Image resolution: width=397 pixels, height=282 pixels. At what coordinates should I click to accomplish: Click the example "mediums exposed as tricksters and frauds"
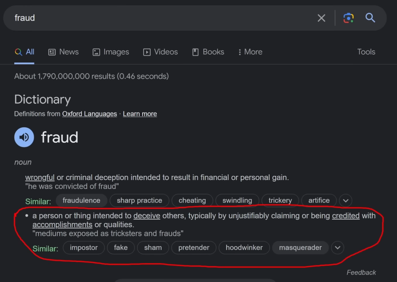[108, 234]
